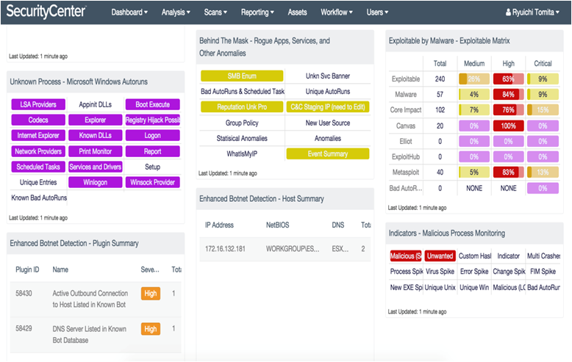Click the Appinit DLLs cell
572x362 pixels.
(x=96, y=104)
